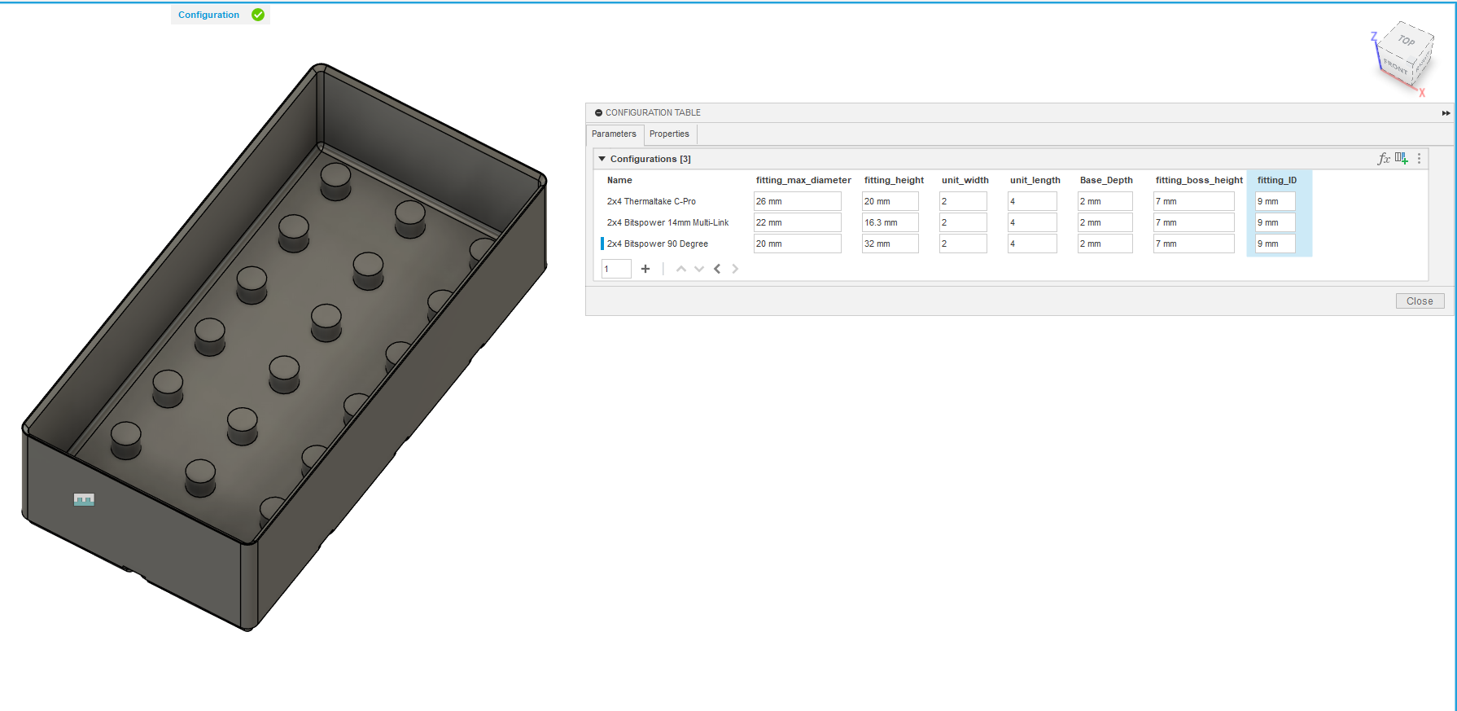1457x711 pixels.
Task: Edit 90 Degree fitting_height 32 mm field
Action: (x=890, y=244)
